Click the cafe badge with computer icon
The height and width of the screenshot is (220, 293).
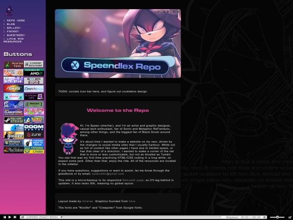pos(34,97)
